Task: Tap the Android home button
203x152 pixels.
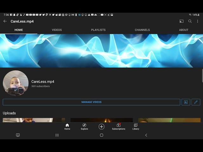Action: point(101,135)
